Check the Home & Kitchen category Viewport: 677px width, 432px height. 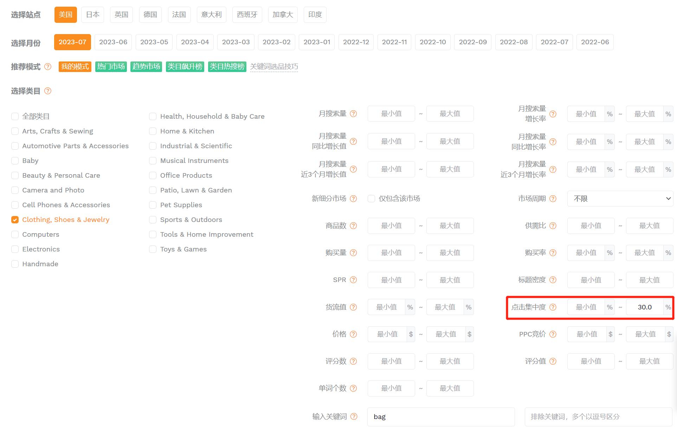(153, 131)
